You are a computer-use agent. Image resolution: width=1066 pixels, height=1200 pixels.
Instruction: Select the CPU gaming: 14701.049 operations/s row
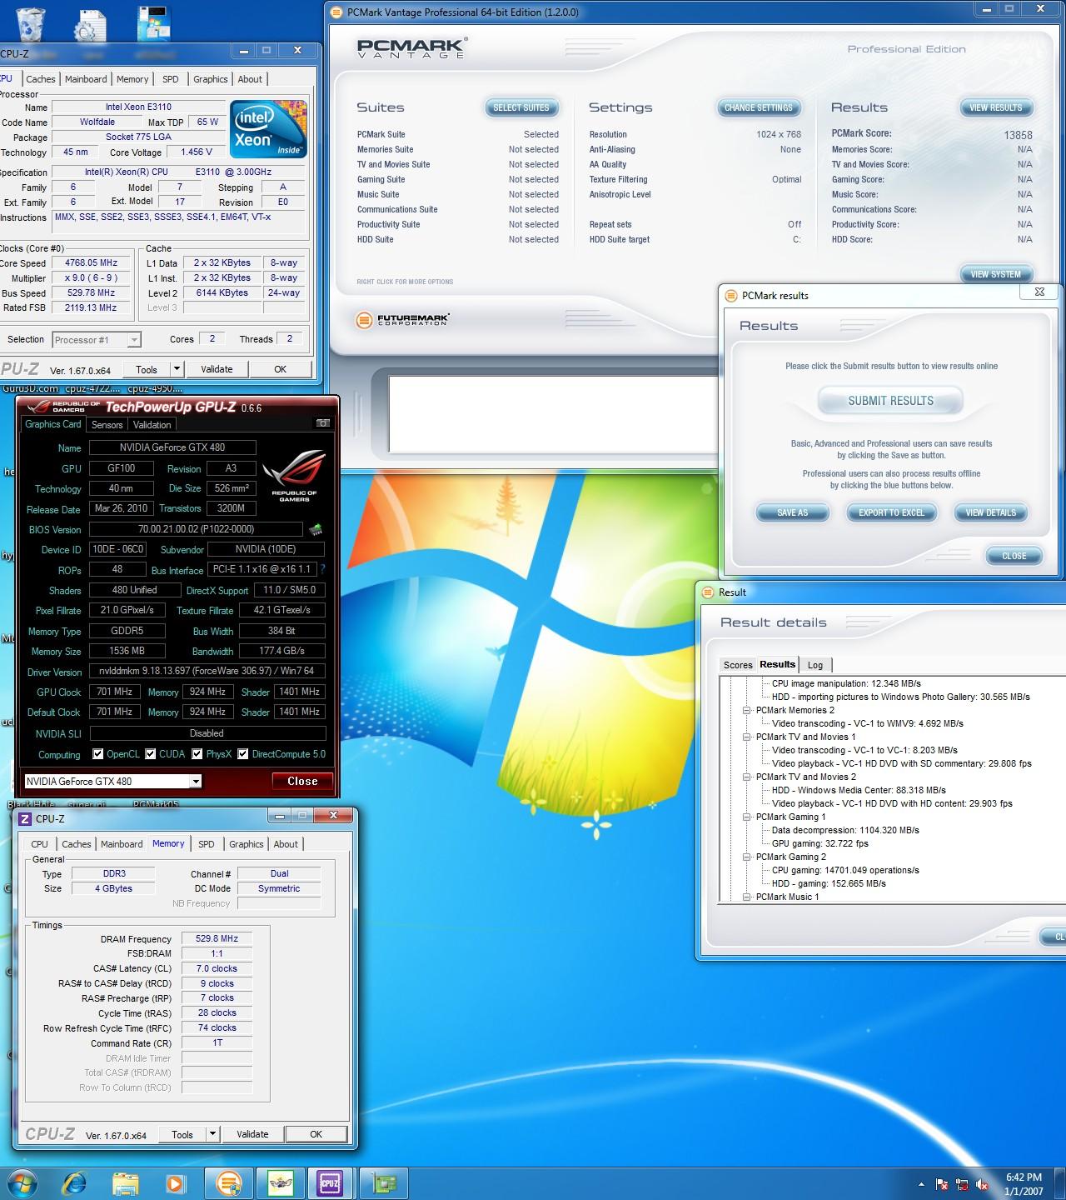click(845, 870)
